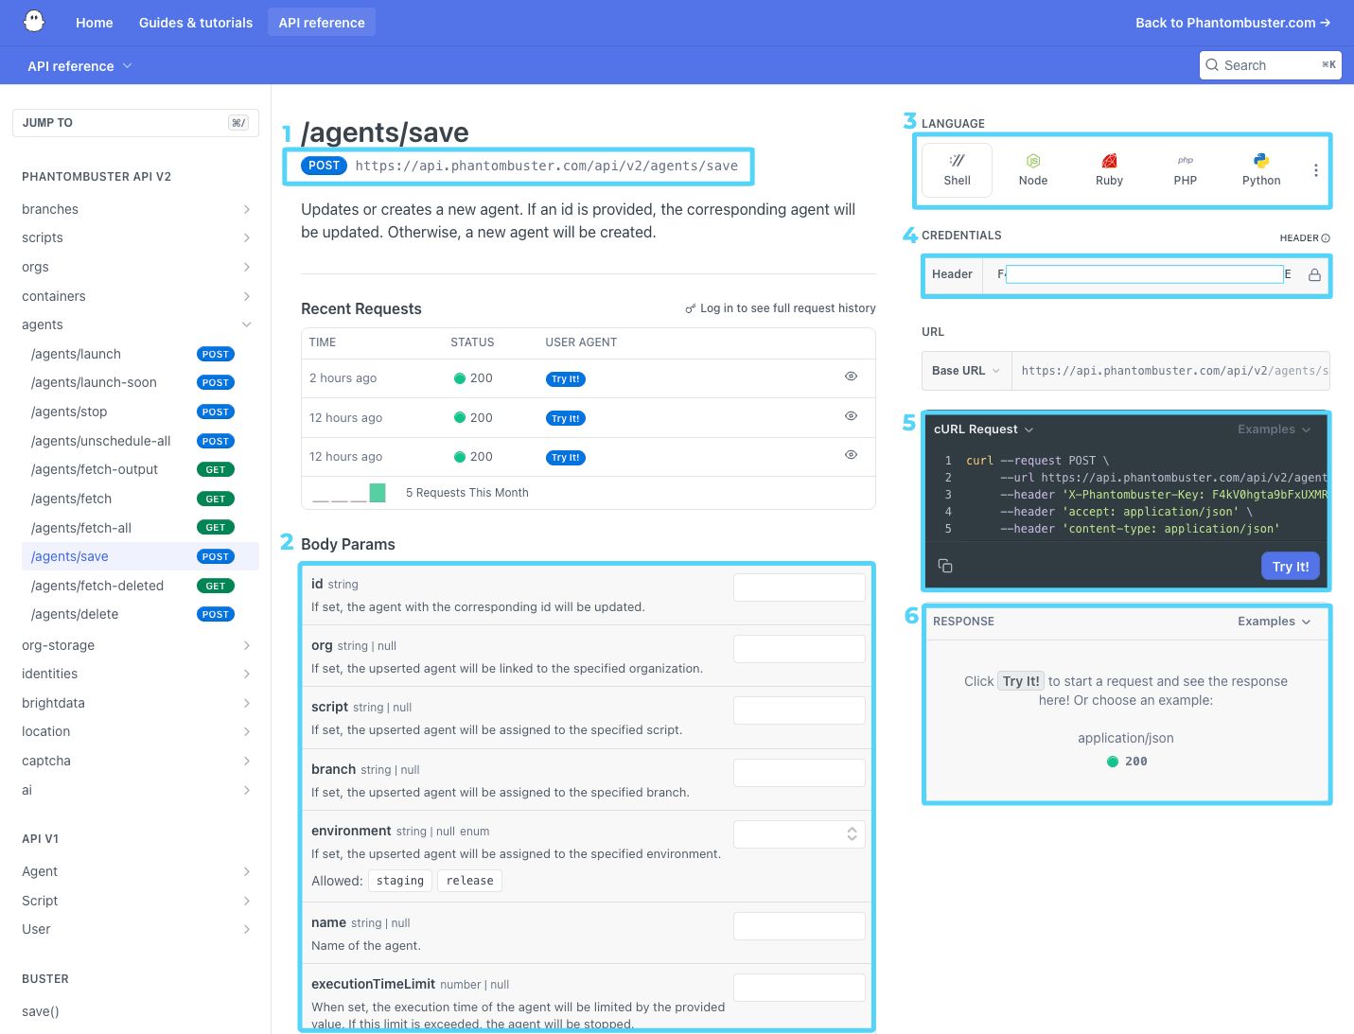The height and width of the screenshot is (1034, 1354).
Task: Click the branch parameter input field
Action: point(799,773)
